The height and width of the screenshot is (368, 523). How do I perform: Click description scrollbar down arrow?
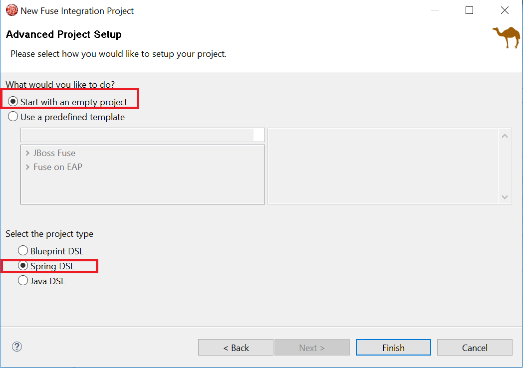[505, 197]
